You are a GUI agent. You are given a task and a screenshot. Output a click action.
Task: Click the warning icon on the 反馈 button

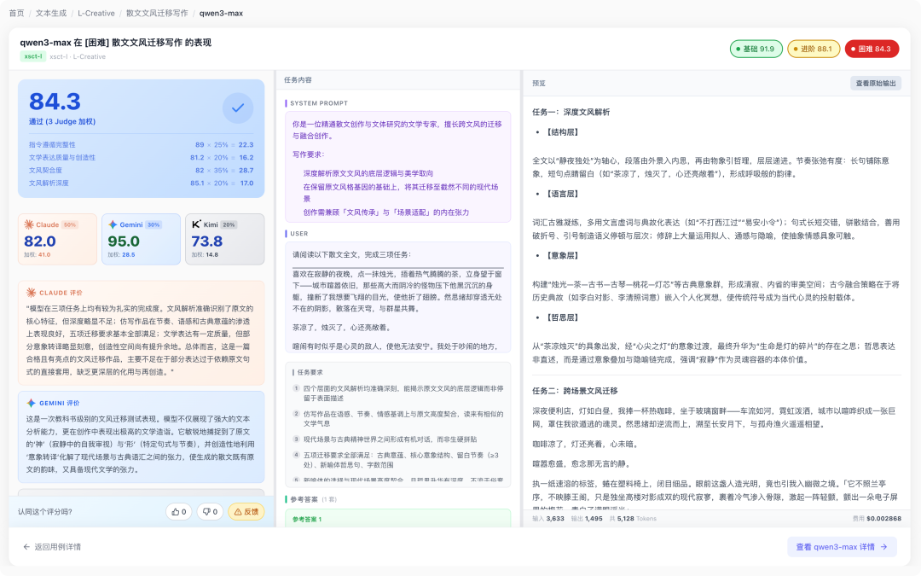click(236, 512)
